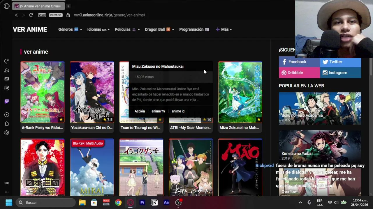The width and height of the screenshot is (373, 209).
Task: Expand the Más dropdown menu
Action: coord(224,29)
